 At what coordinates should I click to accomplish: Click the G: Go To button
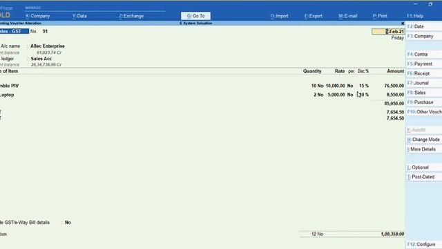[x=195, y=16]
